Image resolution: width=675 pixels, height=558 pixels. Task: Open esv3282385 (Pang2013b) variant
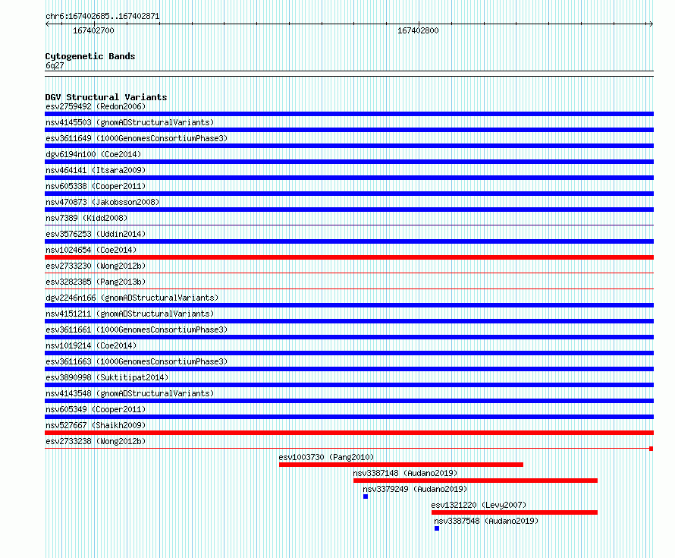point(96,282)
